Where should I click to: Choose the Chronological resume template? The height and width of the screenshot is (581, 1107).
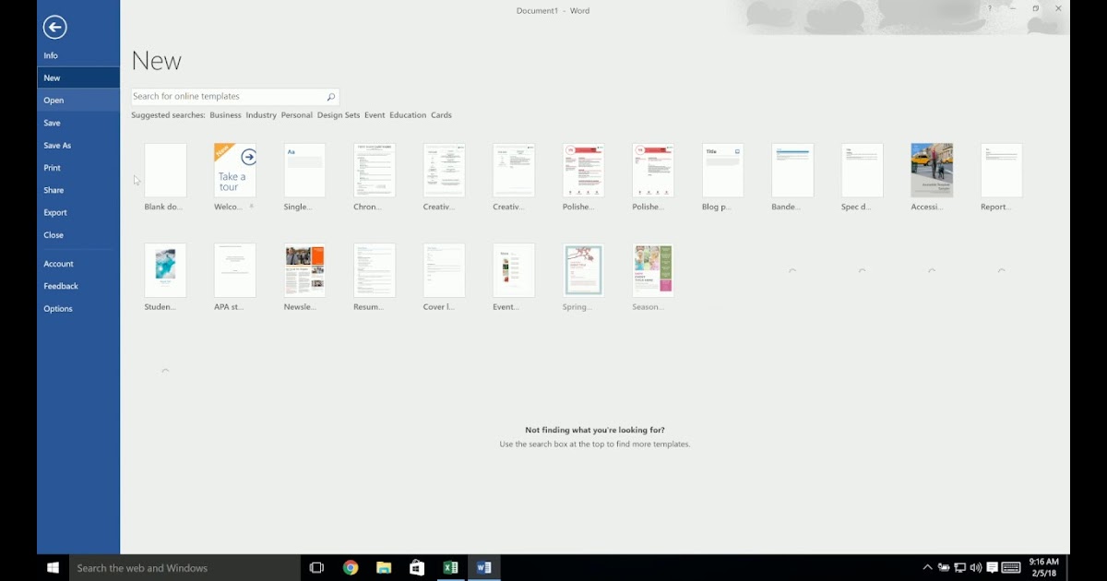[375, 171]
